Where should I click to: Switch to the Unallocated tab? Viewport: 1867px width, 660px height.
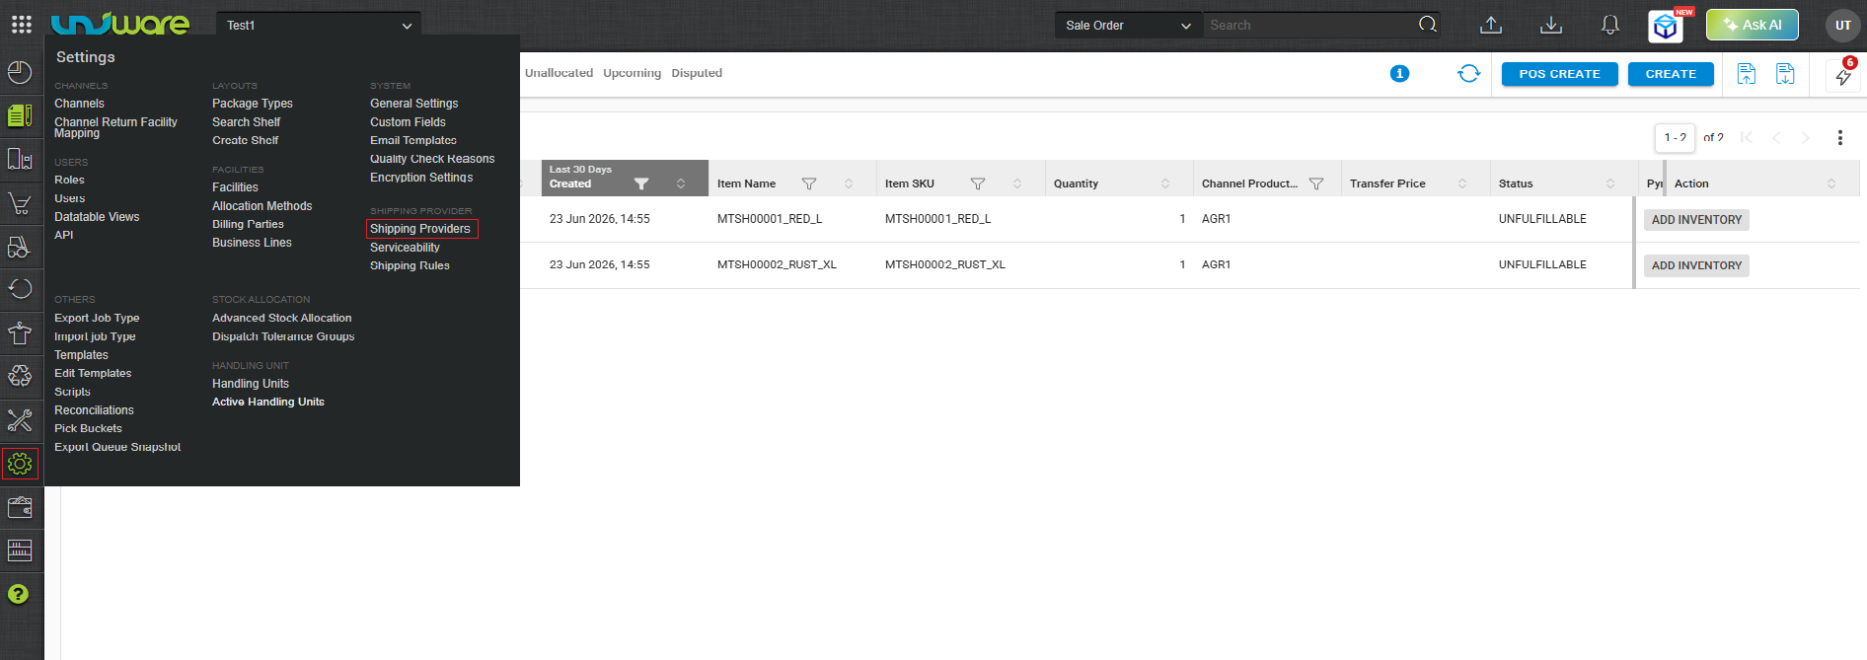click(559, 73)
